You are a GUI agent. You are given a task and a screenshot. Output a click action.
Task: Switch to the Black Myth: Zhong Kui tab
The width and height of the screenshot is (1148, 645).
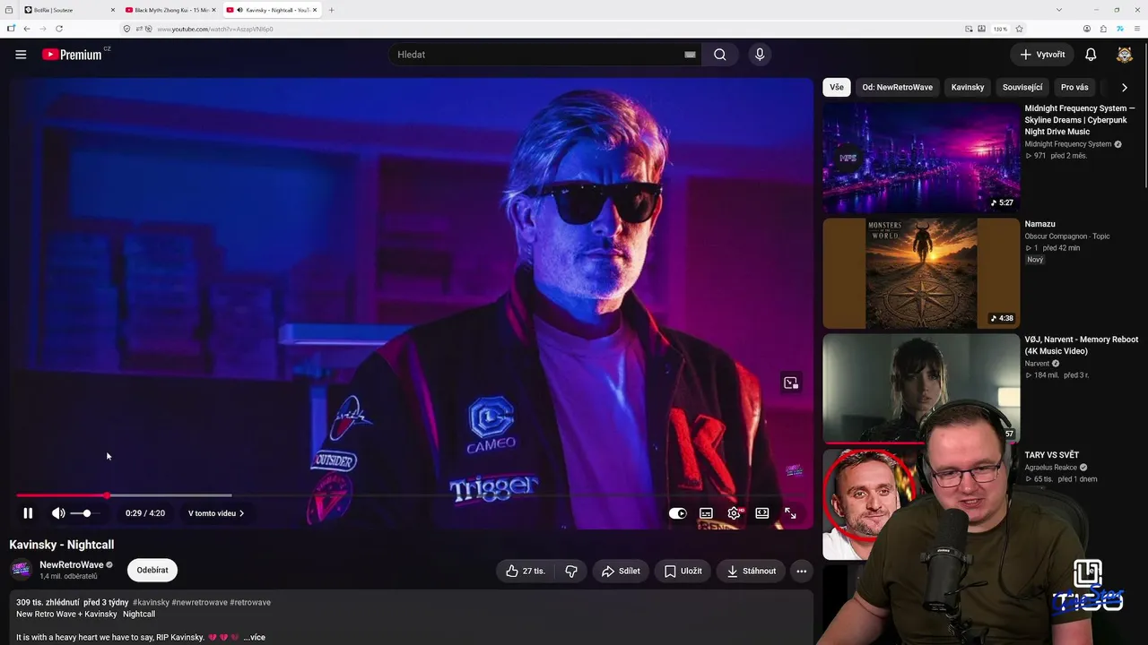[170, 10]
